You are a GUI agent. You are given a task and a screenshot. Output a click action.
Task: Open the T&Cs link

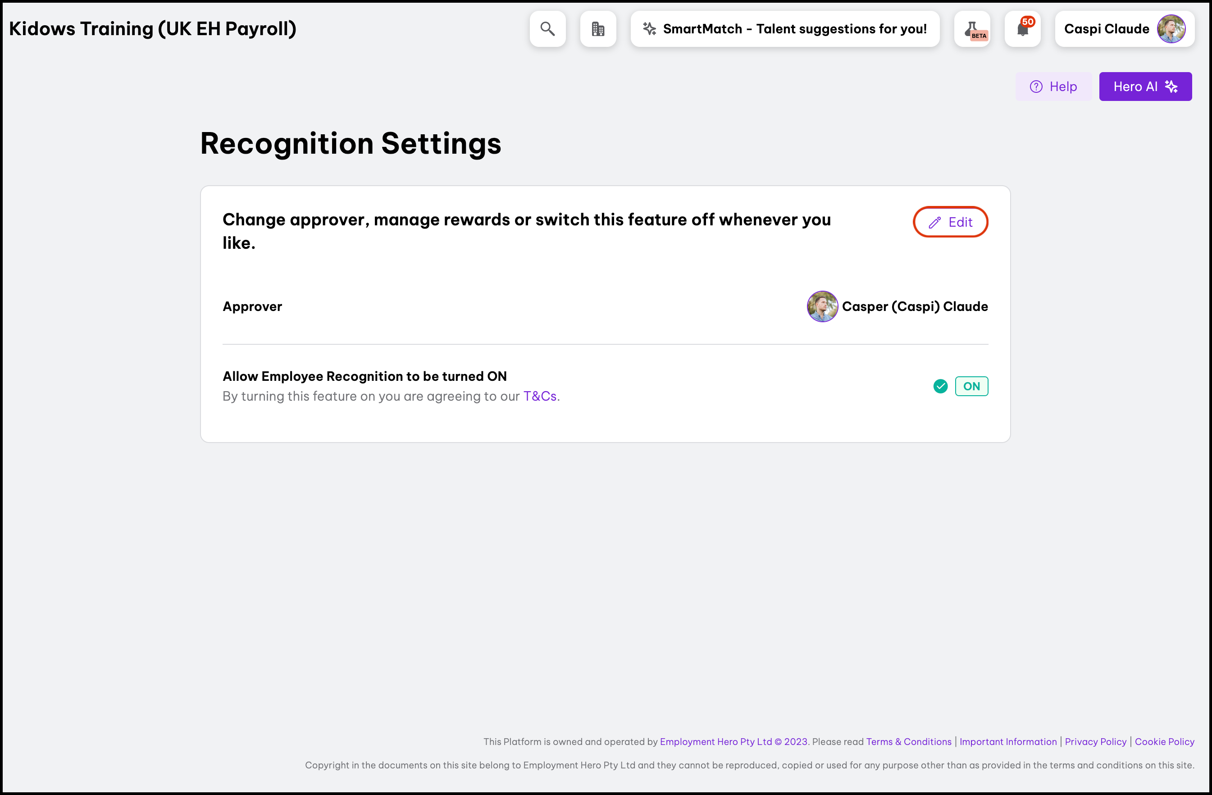540,396
